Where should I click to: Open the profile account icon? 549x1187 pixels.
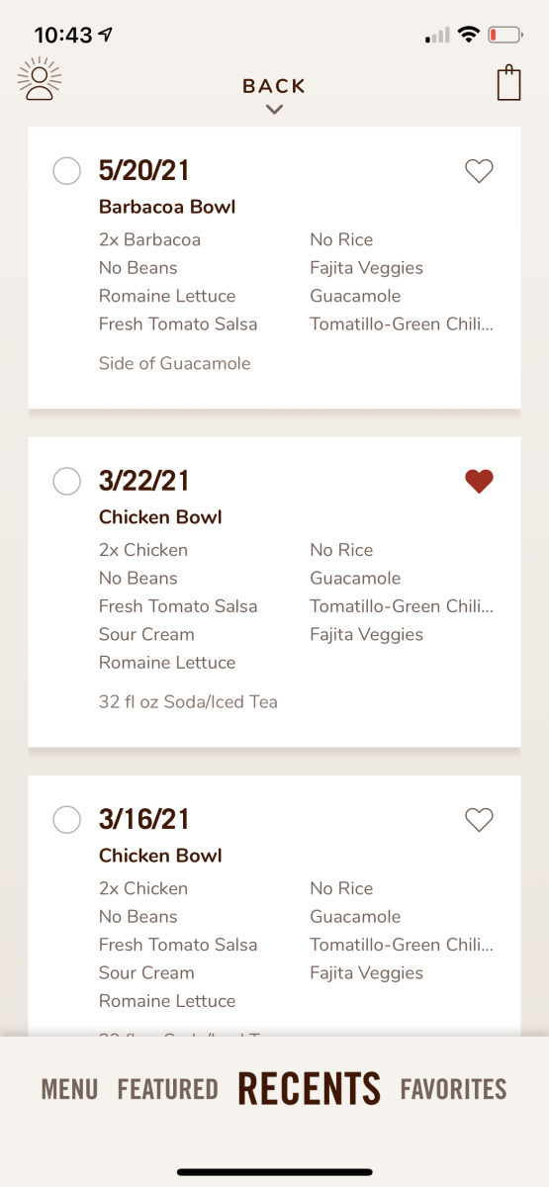click(40, 80)
